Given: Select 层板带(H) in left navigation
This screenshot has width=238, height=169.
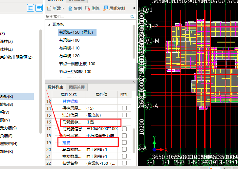Looking at the screenshot, I should (9, 144).
